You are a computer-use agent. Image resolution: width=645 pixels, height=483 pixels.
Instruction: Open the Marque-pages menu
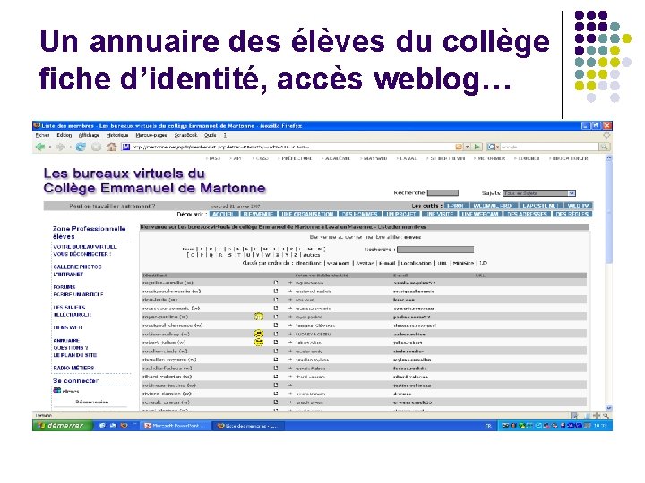pyautogui.click(x=151, y=135)
